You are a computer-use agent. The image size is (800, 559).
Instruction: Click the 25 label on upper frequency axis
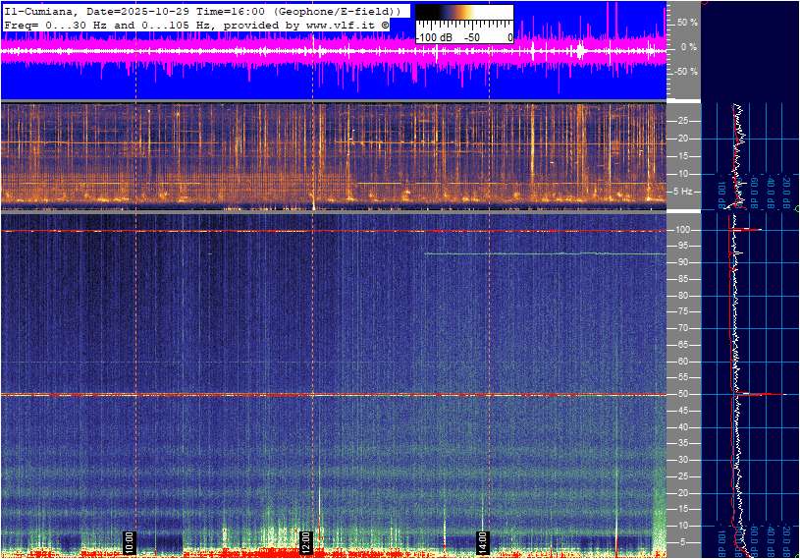click(682, 121)
